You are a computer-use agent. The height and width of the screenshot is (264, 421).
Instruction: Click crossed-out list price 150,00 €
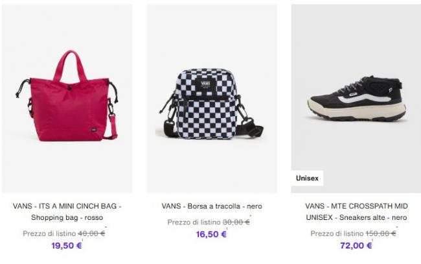click(381, 234)
